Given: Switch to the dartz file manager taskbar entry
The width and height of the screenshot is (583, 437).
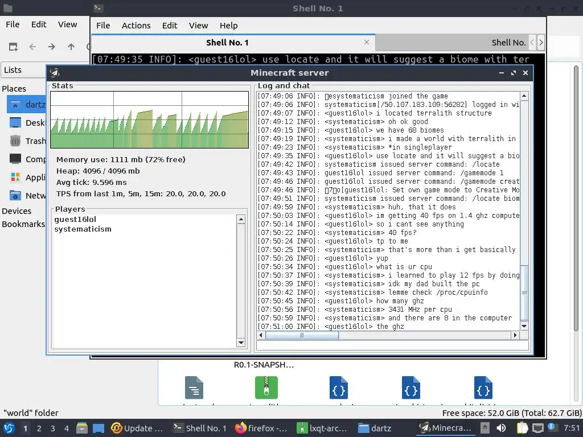Looking at the screenshot, I should (376, 428).
